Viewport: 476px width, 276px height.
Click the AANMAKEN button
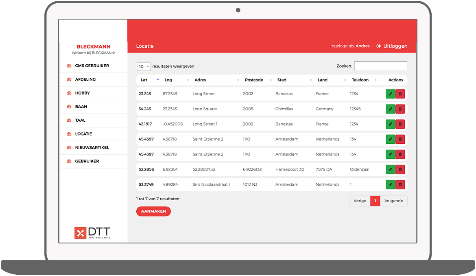(153, 211)
